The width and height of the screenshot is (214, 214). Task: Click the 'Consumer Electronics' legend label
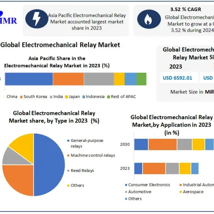(149, 185)
